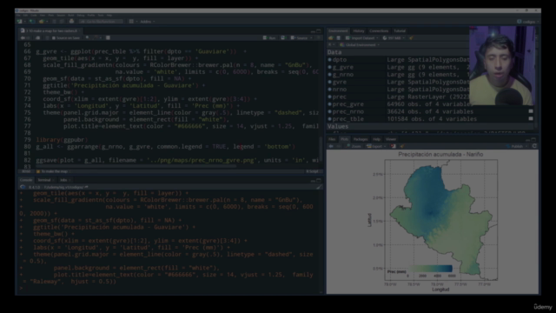Expand the prec RasterLayer object
The width and height of the screenshot is (556, 313).
[x=330, y=97]
